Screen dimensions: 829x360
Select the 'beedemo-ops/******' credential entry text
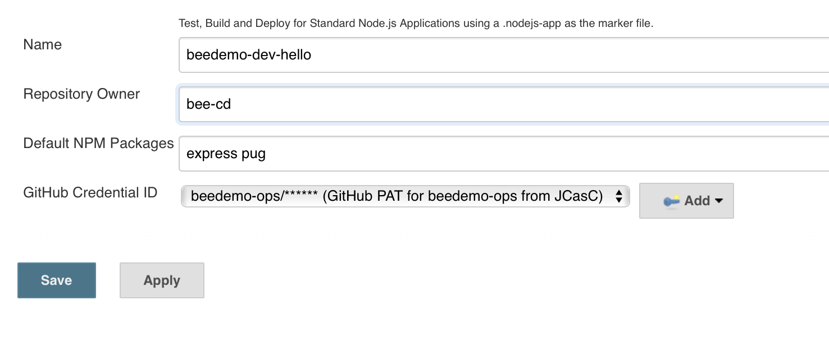point(254,196)
